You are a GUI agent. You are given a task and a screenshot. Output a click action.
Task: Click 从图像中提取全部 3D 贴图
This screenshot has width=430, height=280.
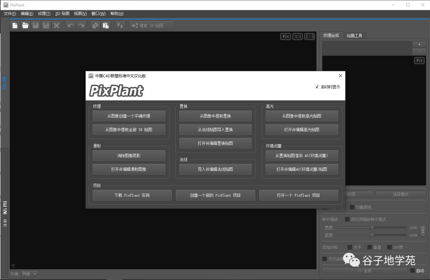click(129, 129)
